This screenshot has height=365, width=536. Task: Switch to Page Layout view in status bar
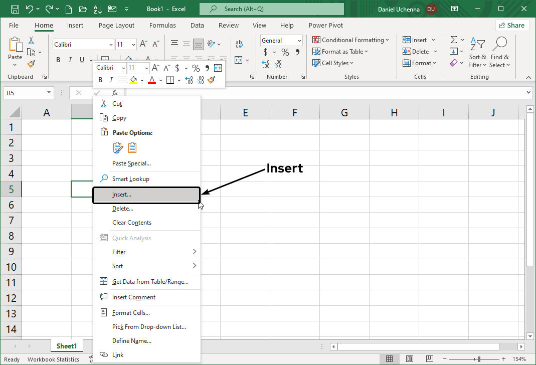(x=409, y=359)
